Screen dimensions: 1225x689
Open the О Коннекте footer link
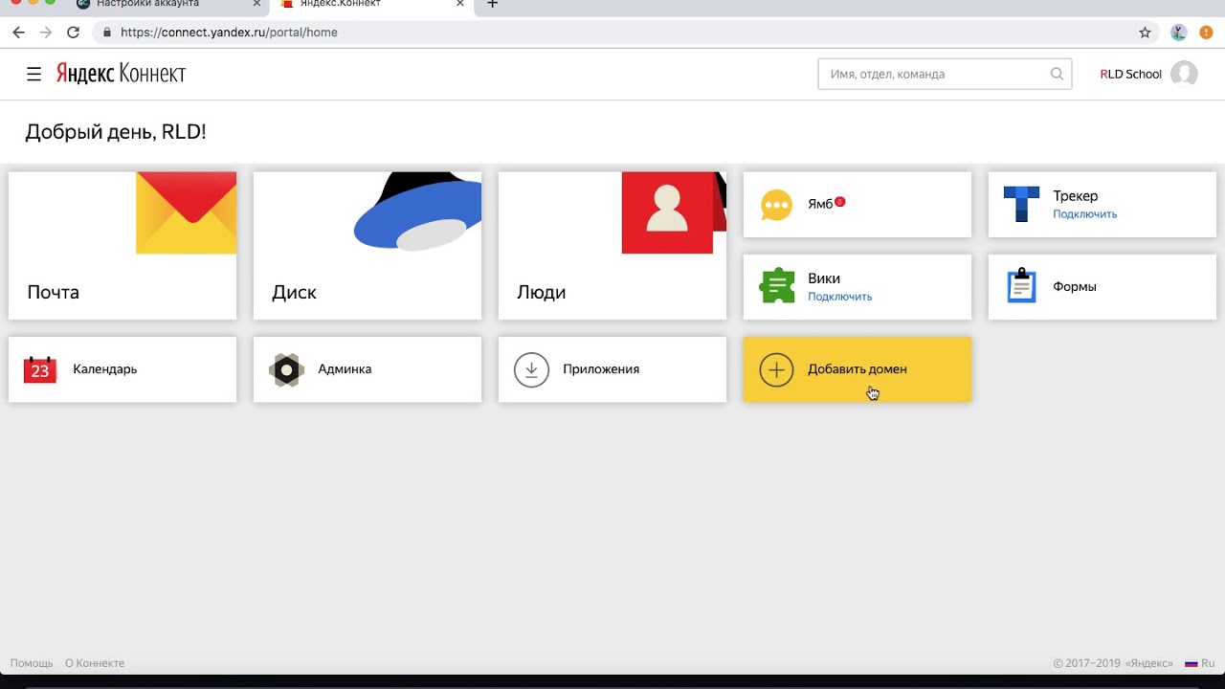tap(95, 663)
